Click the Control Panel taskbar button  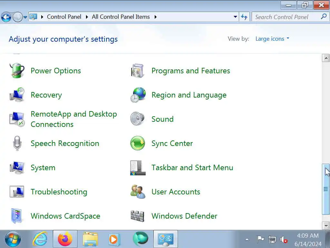tap(166, 239)
